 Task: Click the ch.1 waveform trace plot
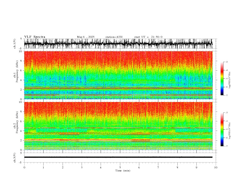(x=118, y=44)
